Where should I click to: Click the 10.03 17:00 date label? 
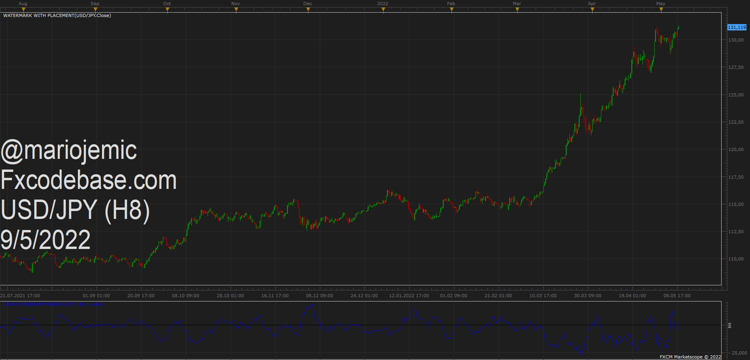543,296
